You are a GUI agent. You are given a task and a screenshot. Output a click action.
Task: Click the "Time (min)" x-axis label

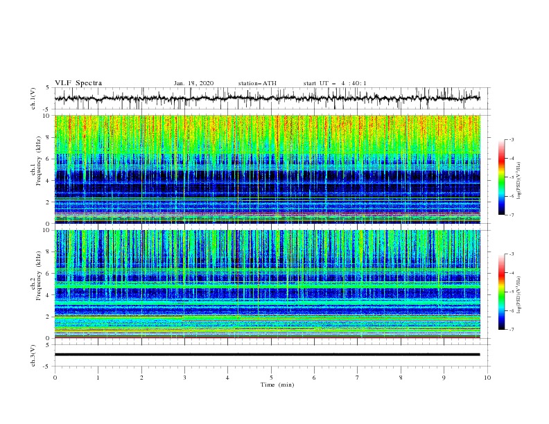(x=277, y=385)
